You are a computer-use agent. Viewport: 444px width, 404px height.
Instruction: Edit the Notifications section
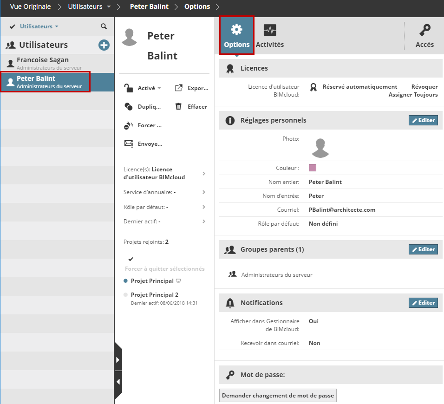pos(423,303)
